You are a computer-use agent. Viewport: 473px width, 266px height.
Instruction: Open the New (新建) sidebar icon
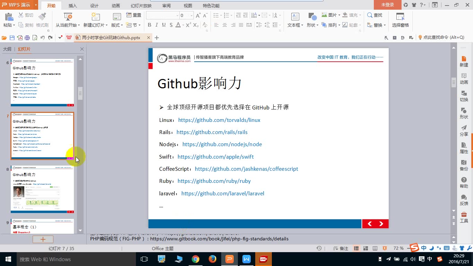click(x=464, y=61)
